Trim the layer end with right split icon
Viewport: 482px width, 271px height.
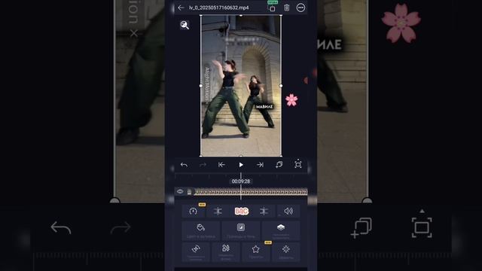point(264,211)
